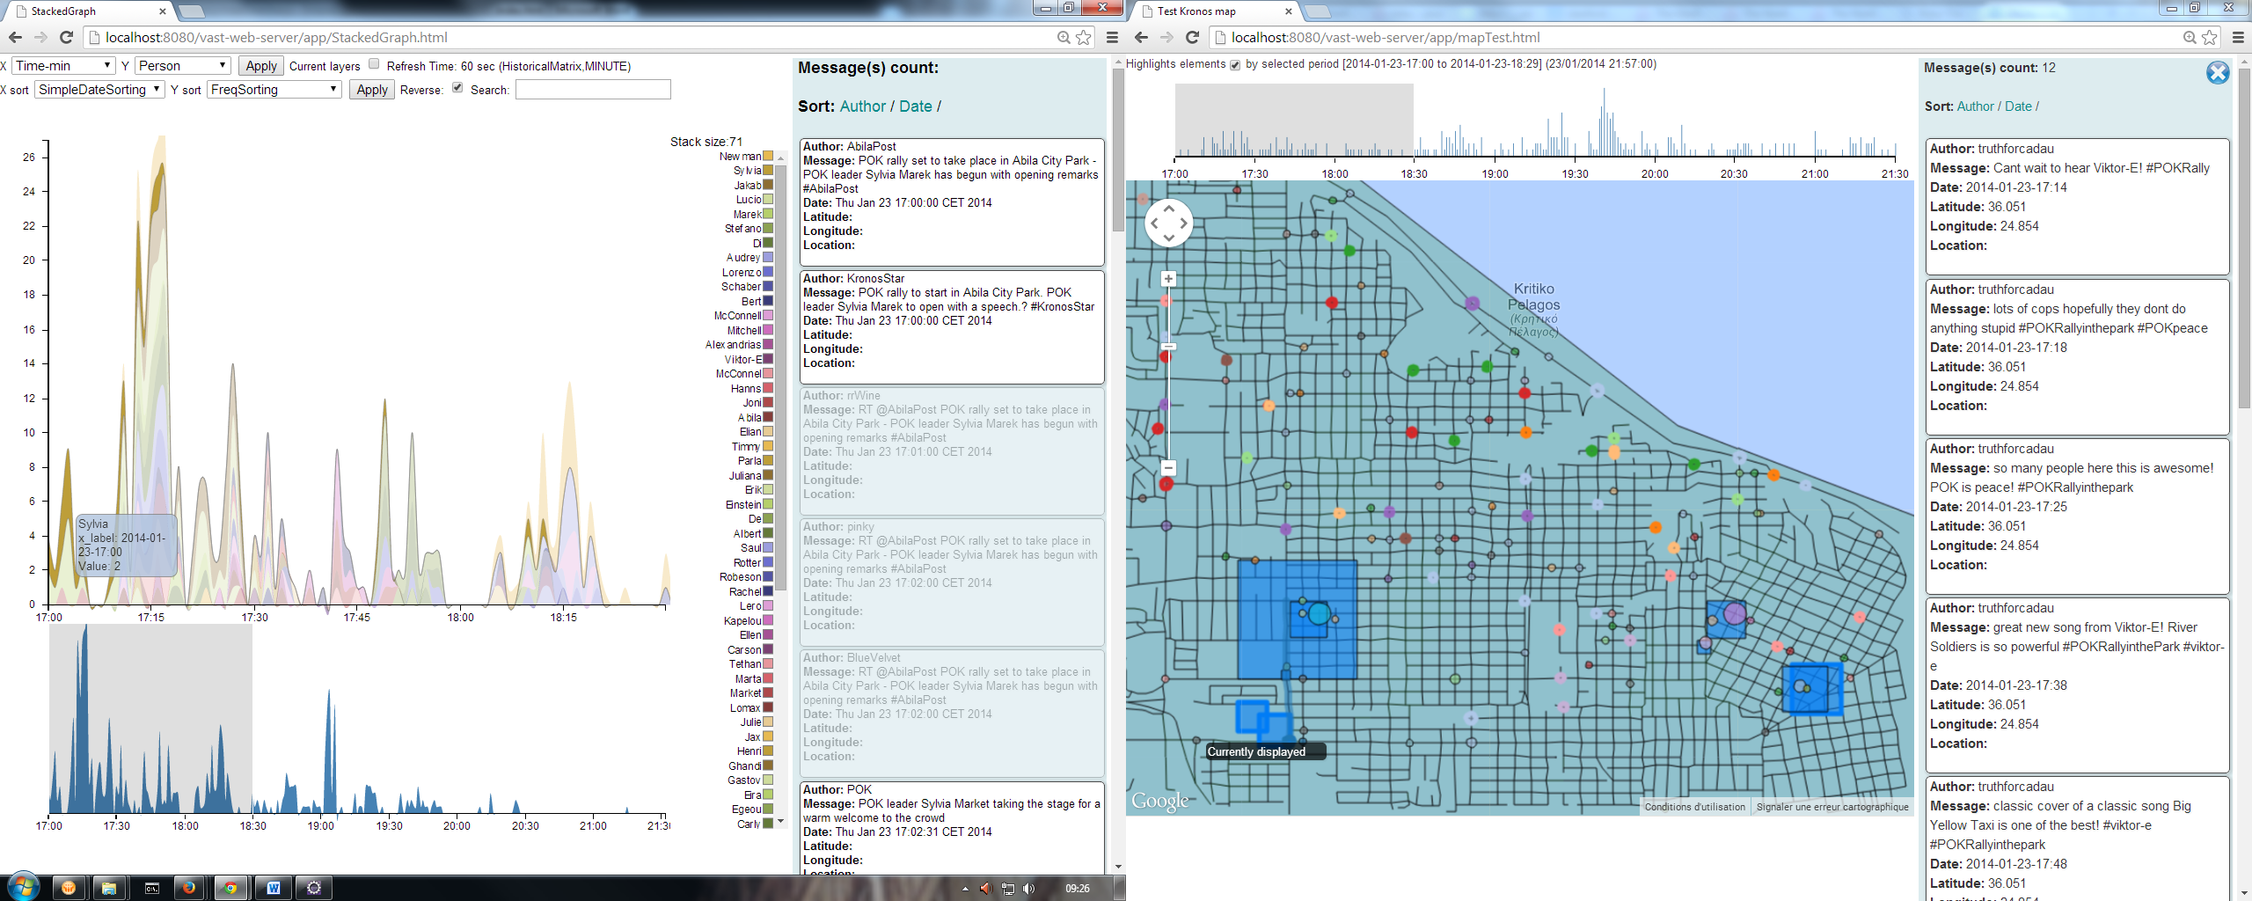
Task: Toggle the Current layers checkbox
Action: click(x=374, y=63)
